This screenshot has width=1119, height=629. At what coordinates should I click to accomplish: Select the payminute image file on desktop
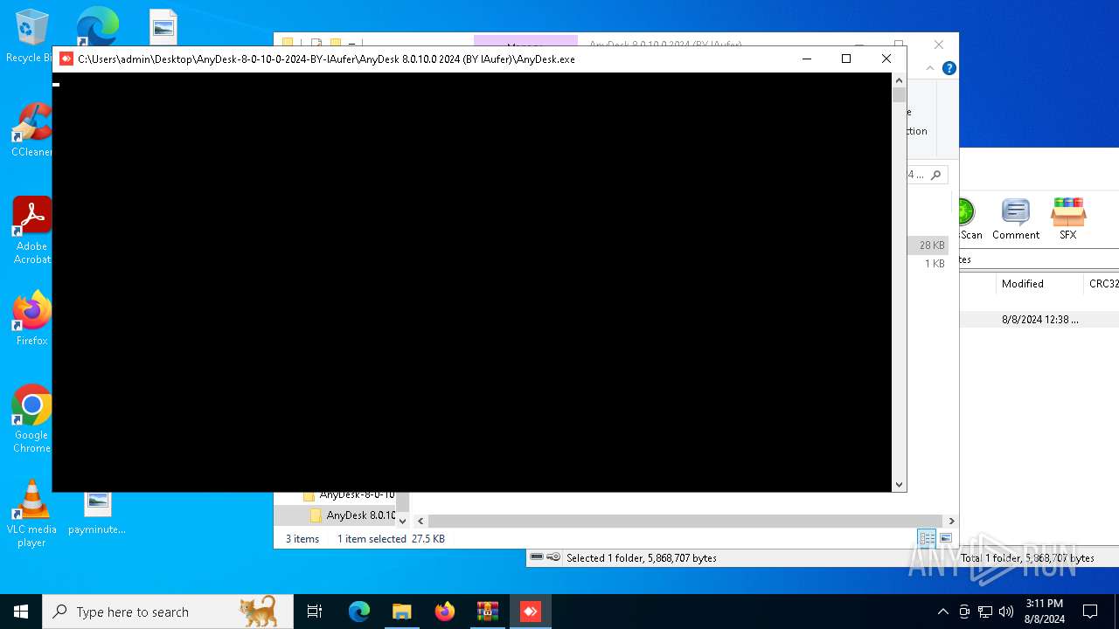click(97, 512)
